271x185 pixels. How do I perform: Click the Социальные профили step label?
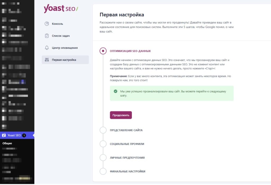pos(127,144)
